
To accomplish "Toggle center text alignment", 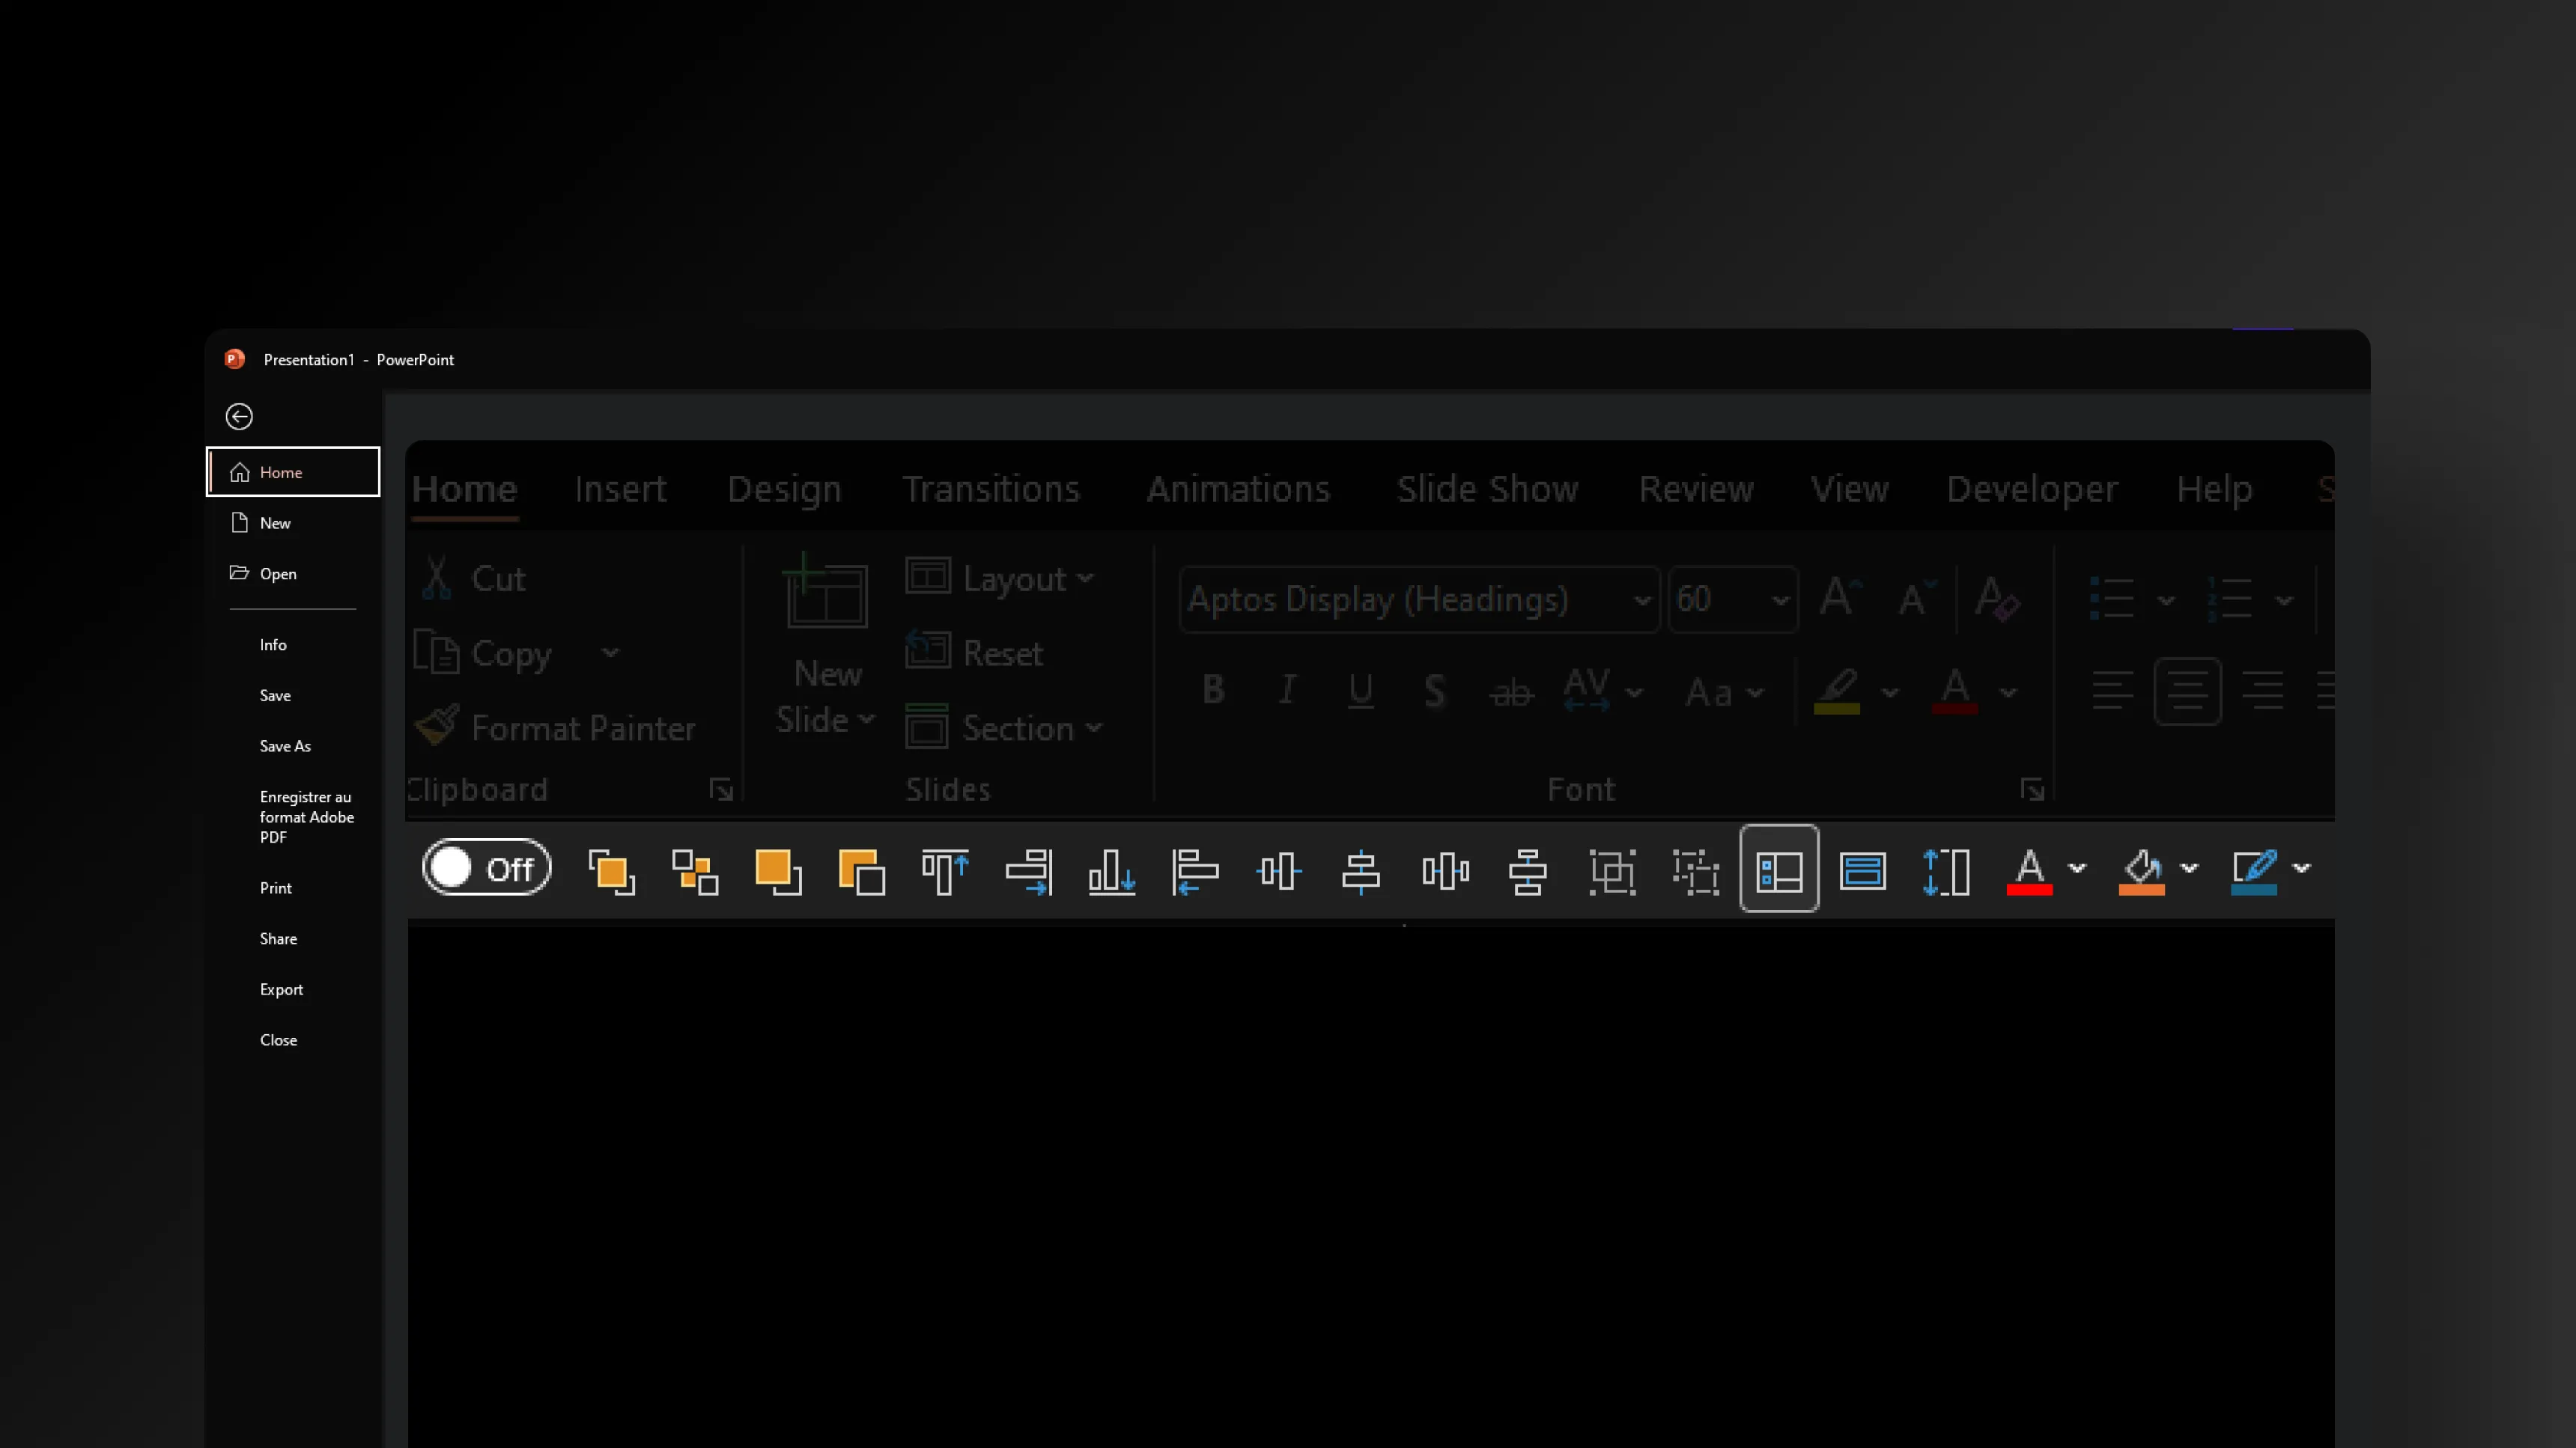I will tap(2187, 691).
